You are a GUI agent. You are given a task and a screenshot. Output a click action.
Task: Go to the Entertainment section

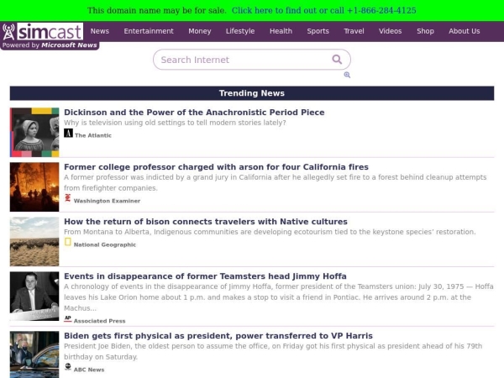click(x=149, y=31)
